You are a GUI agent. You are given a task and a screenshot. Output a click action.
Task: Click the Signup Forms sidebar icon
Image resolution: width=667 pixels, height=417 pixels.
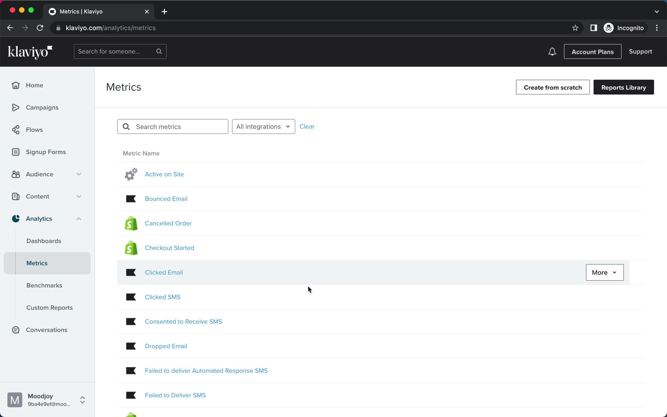click(x=15, y=152)
